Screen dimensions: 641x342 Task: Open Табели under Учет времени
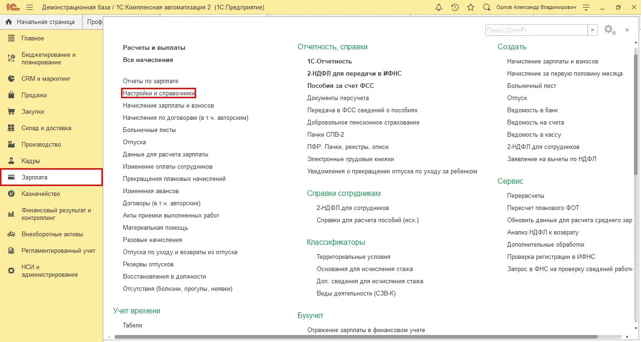click(x=132, y=326)
